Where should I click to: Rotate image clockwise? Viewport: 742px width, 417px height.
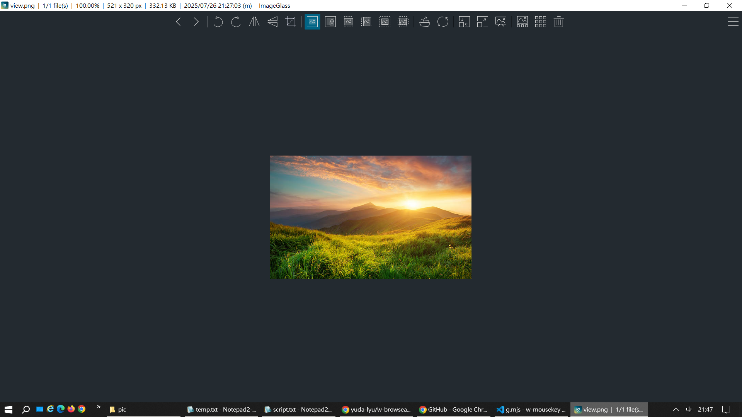point(236,22)
